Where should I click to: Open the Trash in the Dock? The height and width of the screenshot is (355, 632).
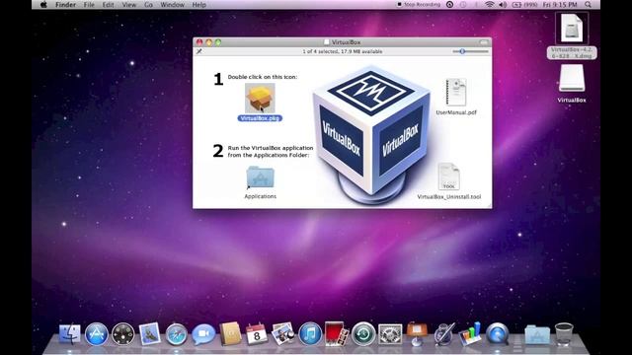(564, 334)
